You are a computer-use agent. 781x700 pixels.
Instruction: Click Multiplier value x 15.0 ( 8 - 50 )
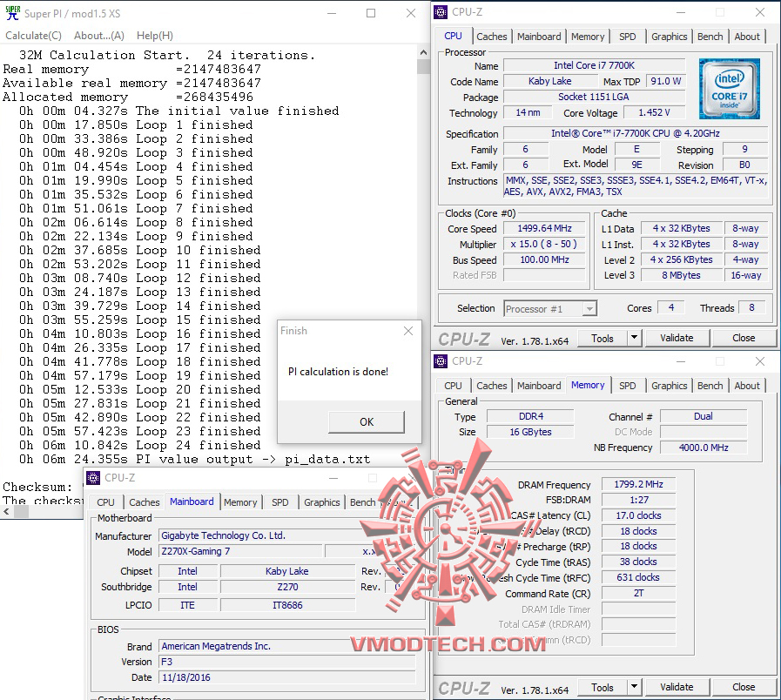[x=544, y=244]
